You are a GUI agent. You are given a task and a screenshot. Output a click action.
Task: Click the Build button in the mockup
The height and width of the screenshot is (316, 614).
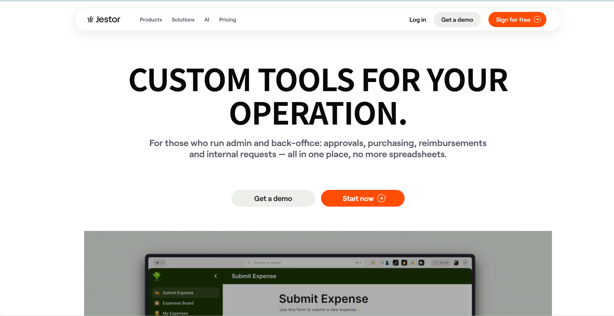pos(441,263)
